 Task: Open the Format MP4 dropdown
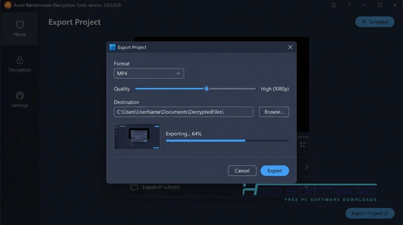point(149,74)
